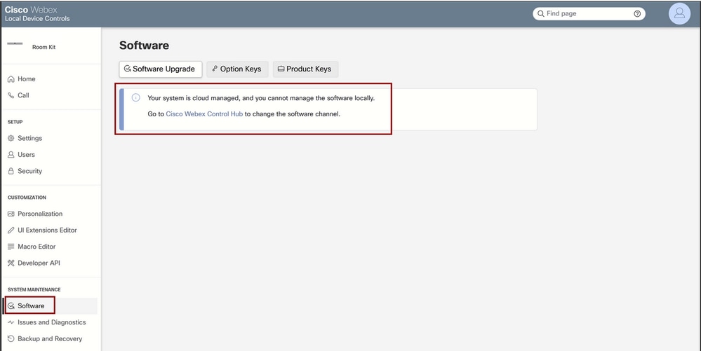Switch to the Option Keys tab
701x351 pixels.
[237, 69]
